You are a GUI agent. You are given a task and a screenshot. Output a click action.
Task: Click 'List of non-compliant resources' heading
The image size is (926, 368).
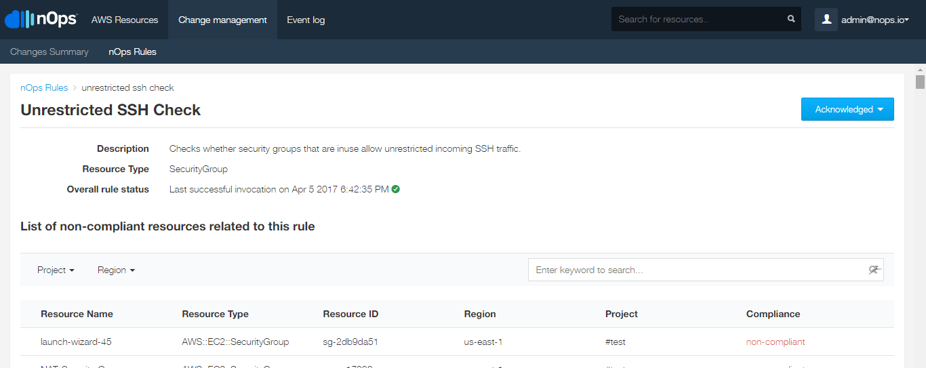pos(167,226)
